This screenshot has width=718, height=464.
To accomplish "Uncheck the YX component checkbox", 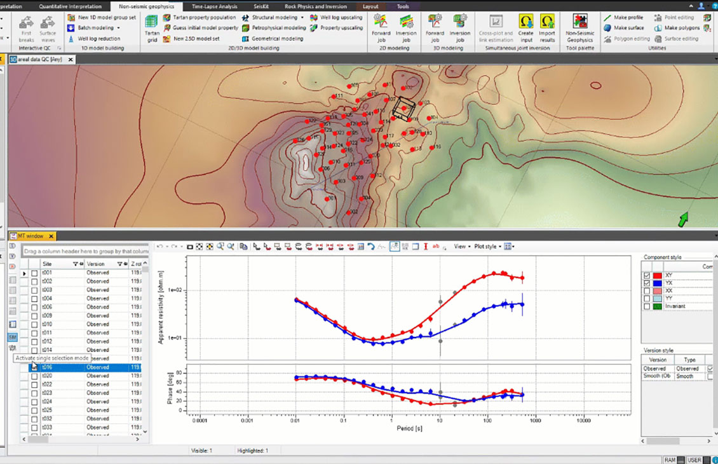I will (x=647, y=283).
